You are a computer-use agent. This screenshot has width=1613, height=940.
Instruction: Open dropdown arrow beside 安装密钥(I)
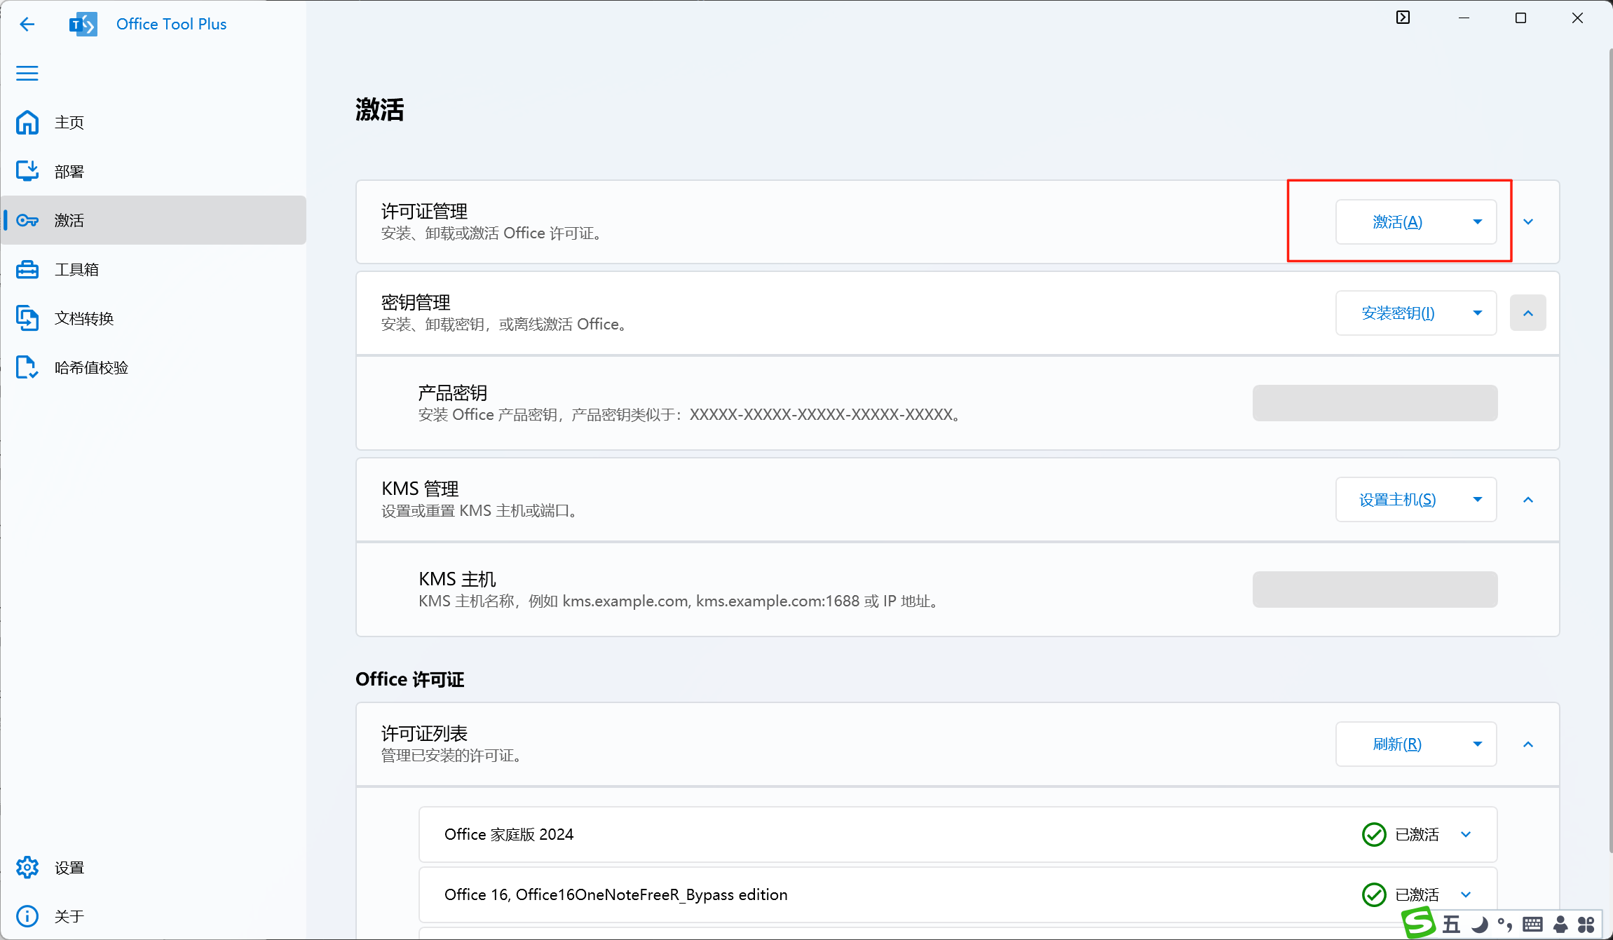[1478, 313]
